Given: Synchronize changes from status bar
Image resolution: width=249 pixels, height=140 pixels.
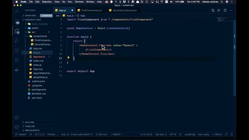Looking at the screenshot, I should 31,135.
